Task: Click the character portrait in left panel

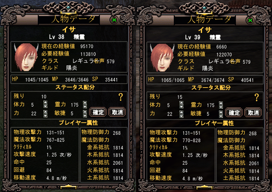Action: (x=26, y=57)
